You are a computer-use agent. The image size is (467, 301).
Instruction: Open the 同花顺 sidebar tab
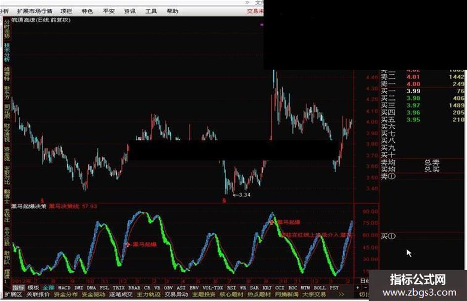click(7, 111)
